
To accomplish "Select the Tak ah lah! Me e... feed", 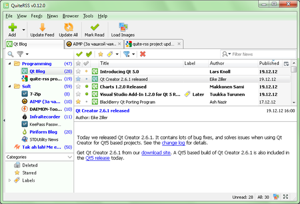I will pos(43,147).
